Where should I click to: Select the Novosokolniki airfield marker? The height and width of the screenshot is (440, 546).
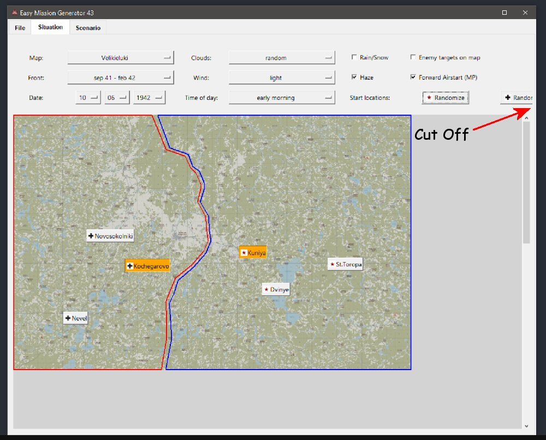pyautogui.click(x=111, y=236)
